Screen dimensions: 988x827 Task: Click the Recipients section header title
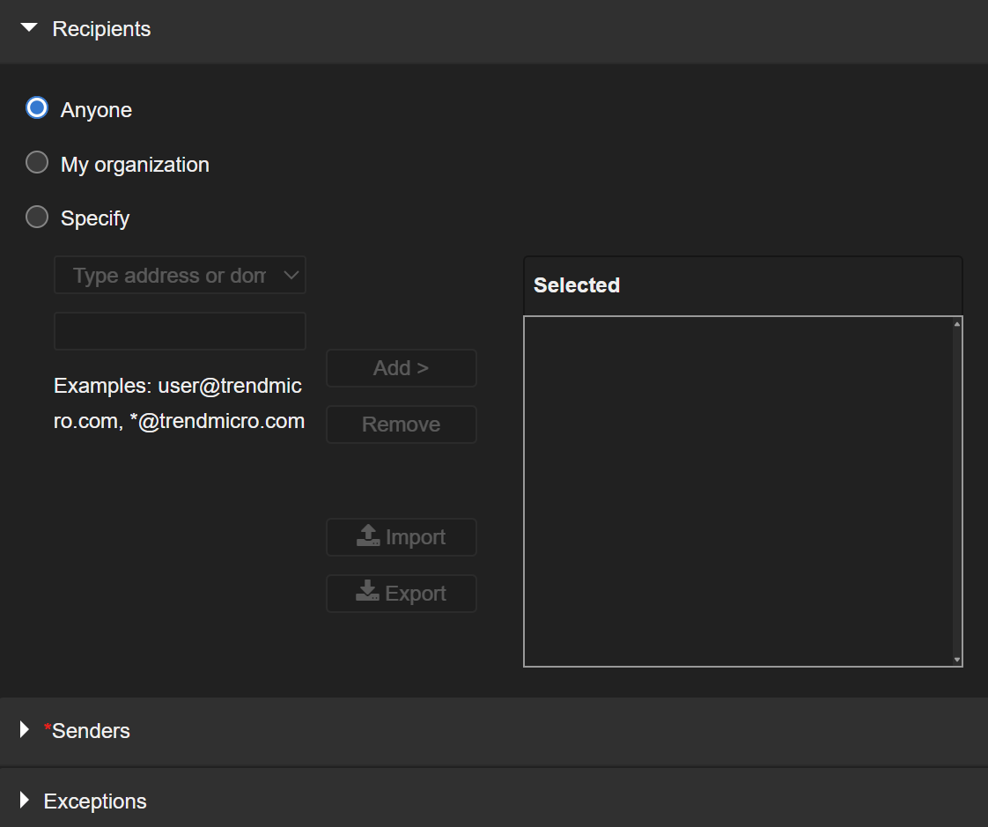(x=101, y=29)
